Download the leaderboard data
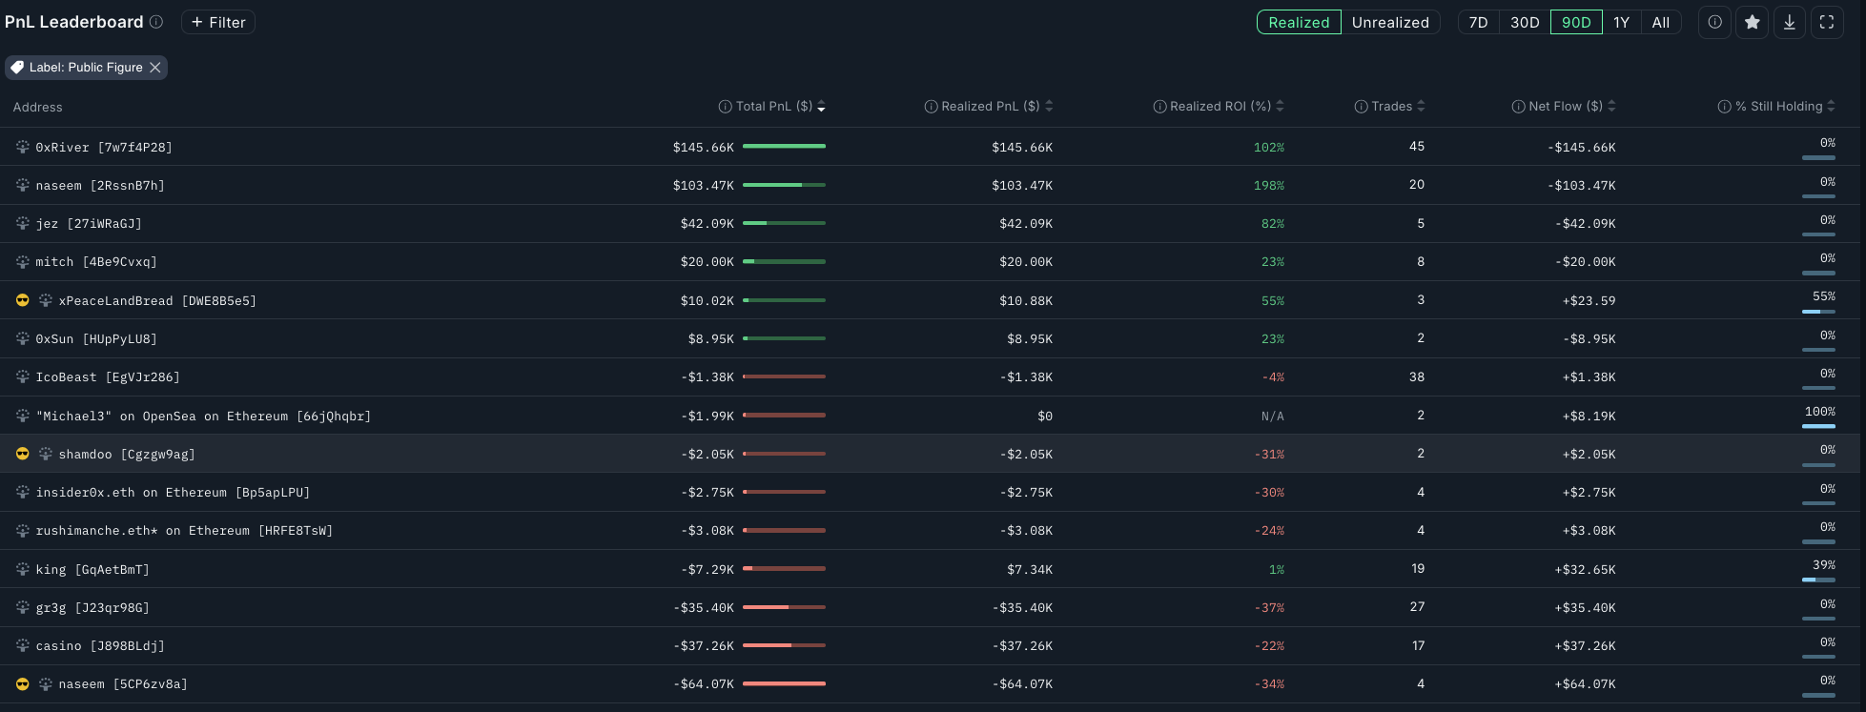1866x712 pixels. (1789, 22)
